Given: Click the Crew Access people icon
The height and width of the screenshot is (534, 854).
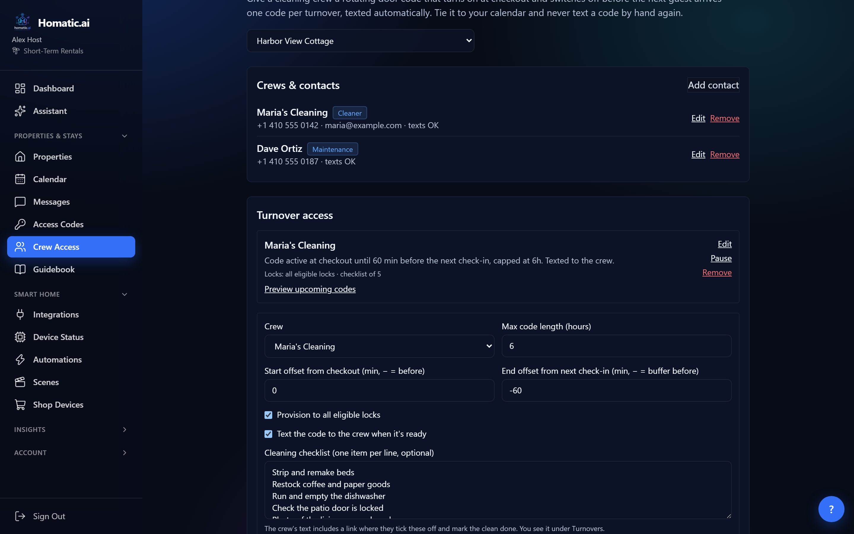Looking at the screenshot, I should (x=20, y=247).
